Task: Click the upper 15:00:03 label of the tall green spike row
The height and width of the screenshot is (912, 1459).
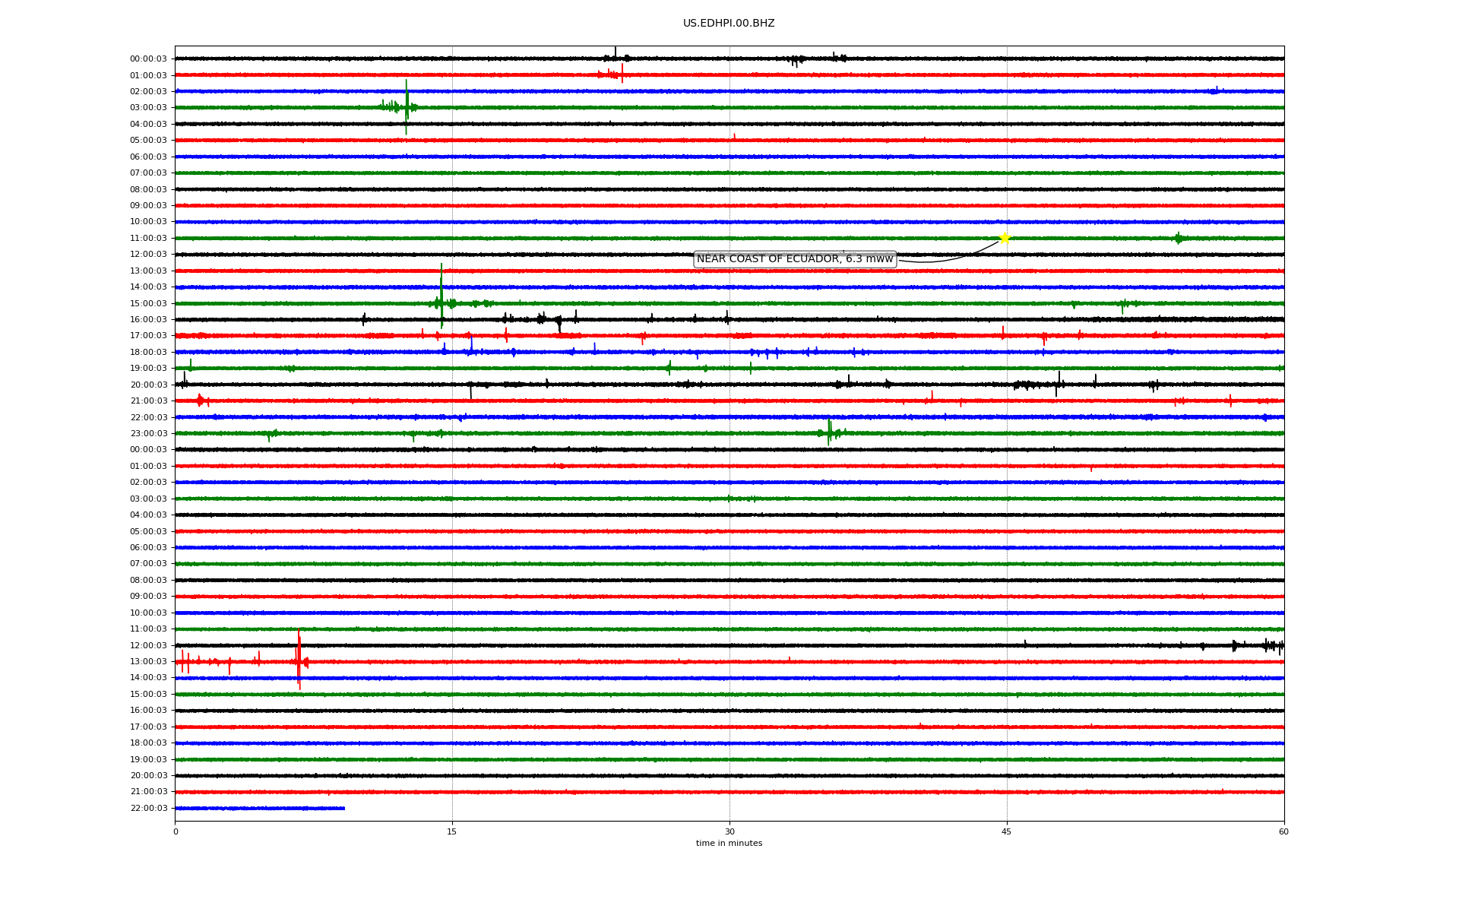Action: [x=148, y=304]
